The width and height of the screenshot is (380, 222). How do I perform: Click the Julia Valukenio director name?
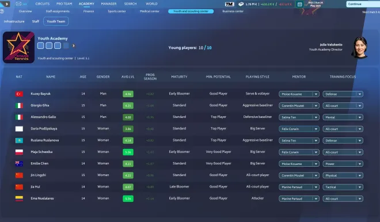click(331, 44)
